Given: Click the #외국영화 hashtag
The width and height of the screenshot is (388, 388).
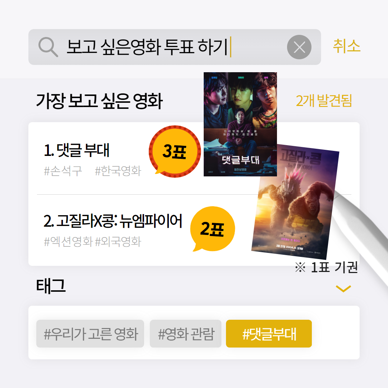Looking at the screenshot, I should 118,241.
